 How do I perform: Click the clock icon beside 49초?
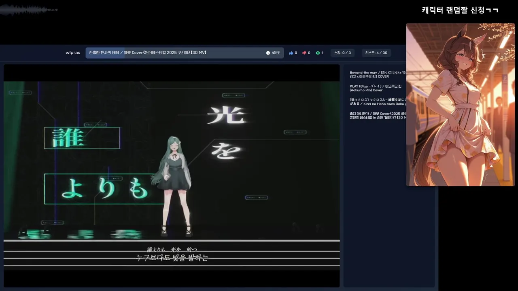coord(268,53)
